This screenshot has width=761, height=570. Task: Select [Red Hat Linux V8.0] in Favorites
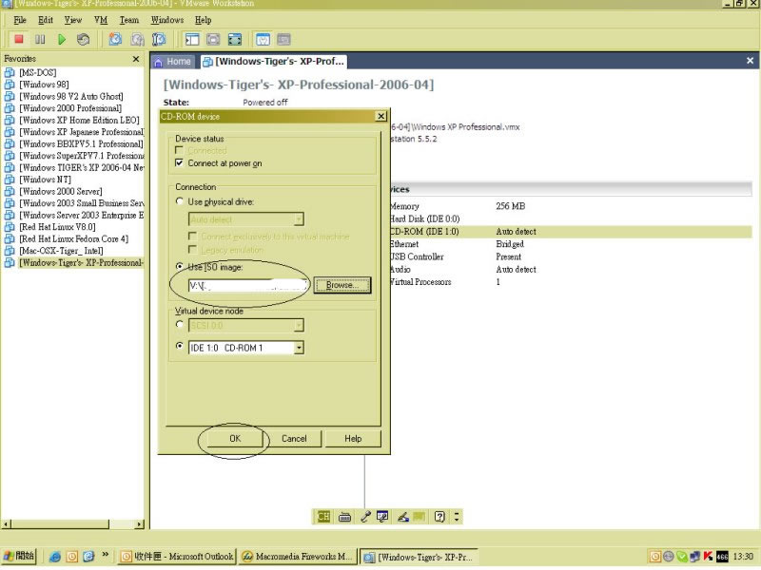(x=57, y=227)
